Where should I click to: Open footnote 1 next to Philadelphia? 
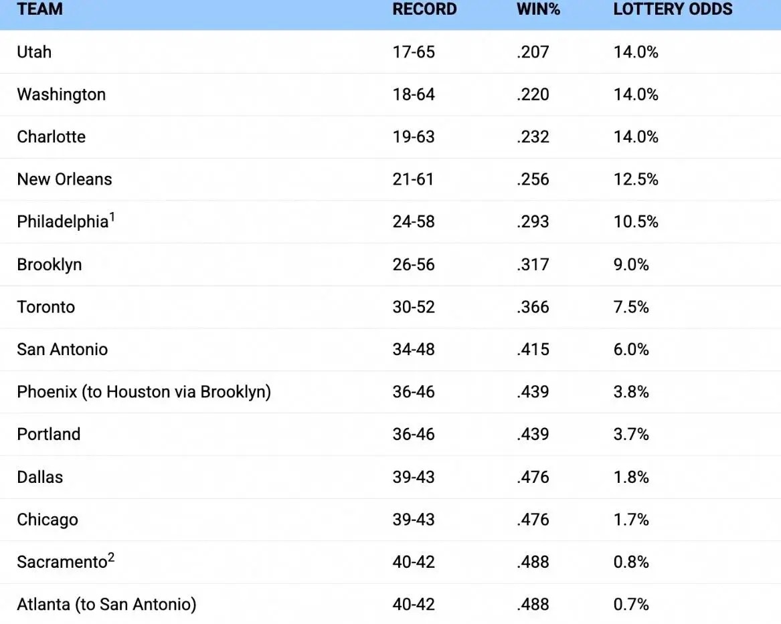pos(112,217)
